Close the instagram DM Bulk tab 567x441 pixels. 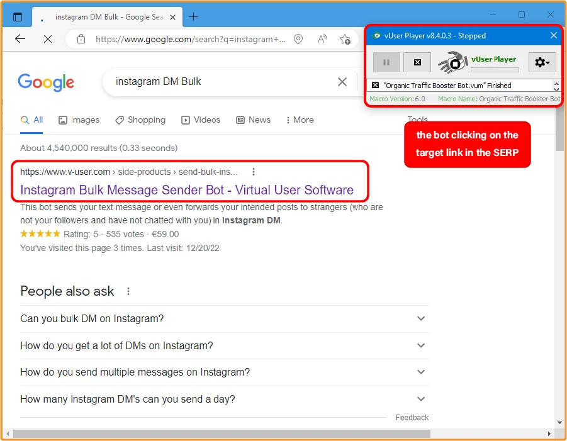(173, 17)
